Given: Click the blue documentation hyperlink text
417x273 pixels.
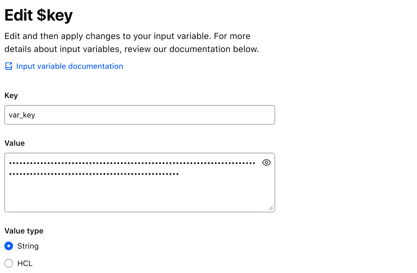Looking at the screenshot, I should click(x=69, y=66).
